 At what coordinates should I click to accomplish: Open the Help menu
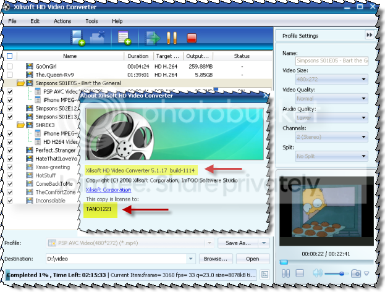(117, 21)
